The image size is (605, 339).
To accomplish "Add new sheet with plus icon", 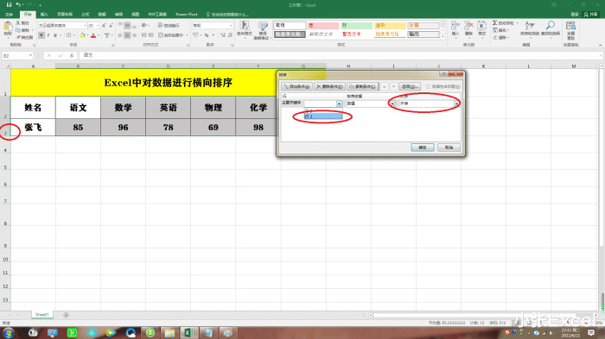I will coord(66,315).
